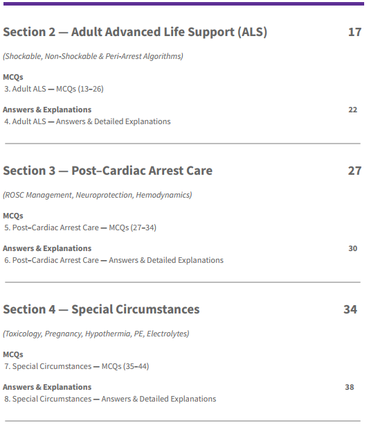This screenshot has height=430, width=369.
Task: Click page number 38 beside Special Circumstances answers
Action: [x=350, y=387]
